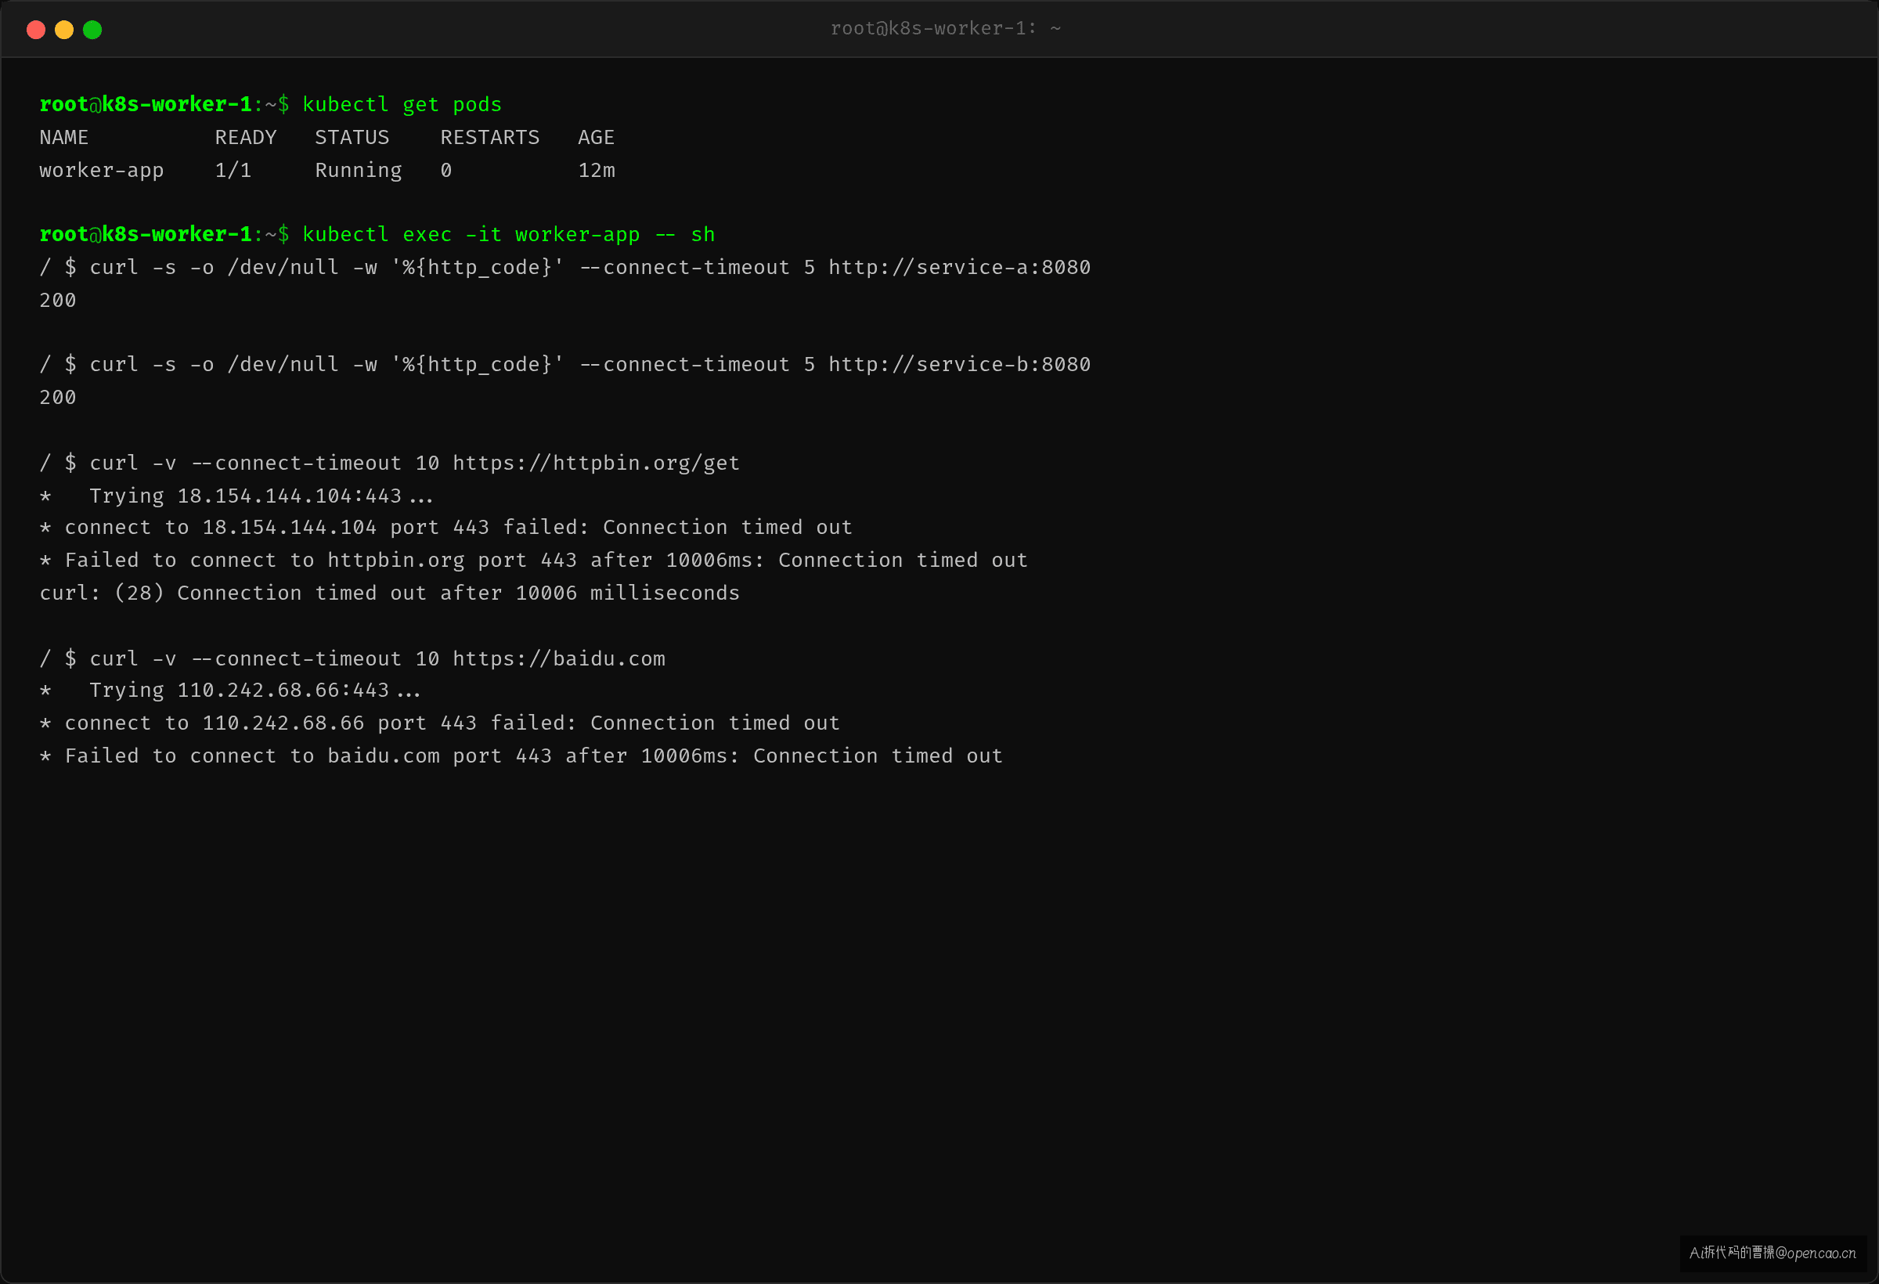The height and width of the screenshot is (1284, 1879).
Task: Click the red close window button
Action: tap(35, 30)
